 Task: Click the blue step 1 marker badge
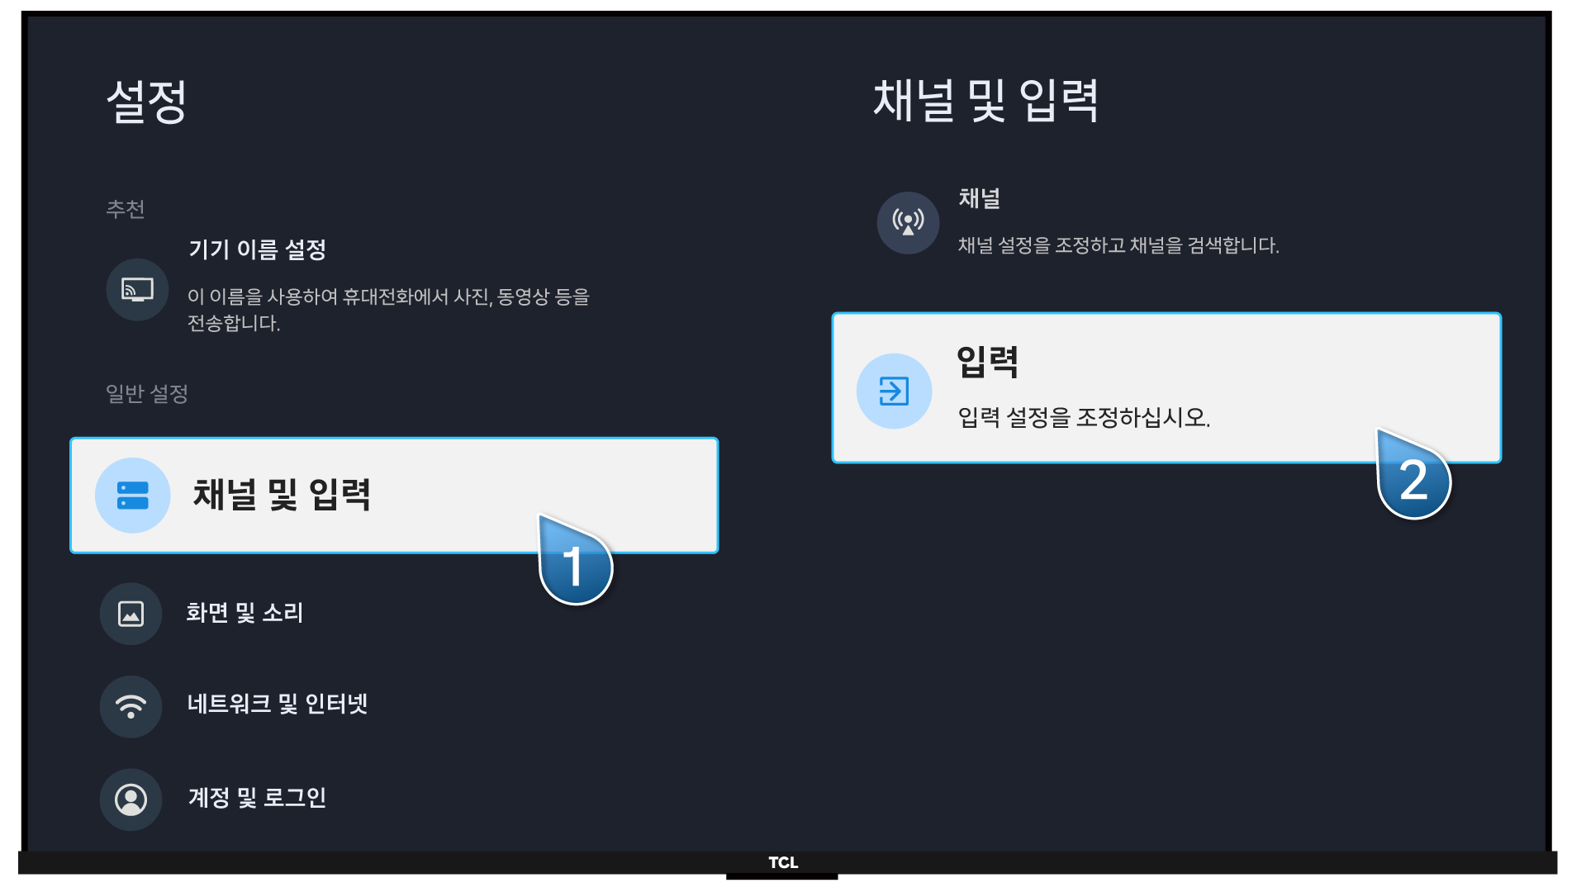point(576,565)
